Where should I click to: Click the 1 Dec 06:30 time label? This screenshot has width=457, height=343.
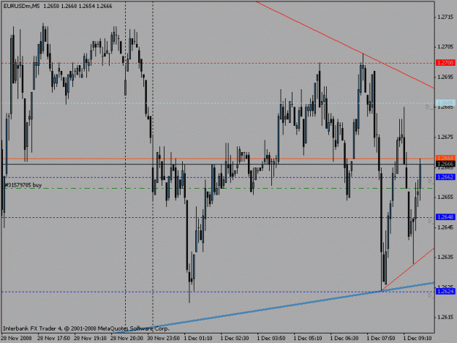344,339
